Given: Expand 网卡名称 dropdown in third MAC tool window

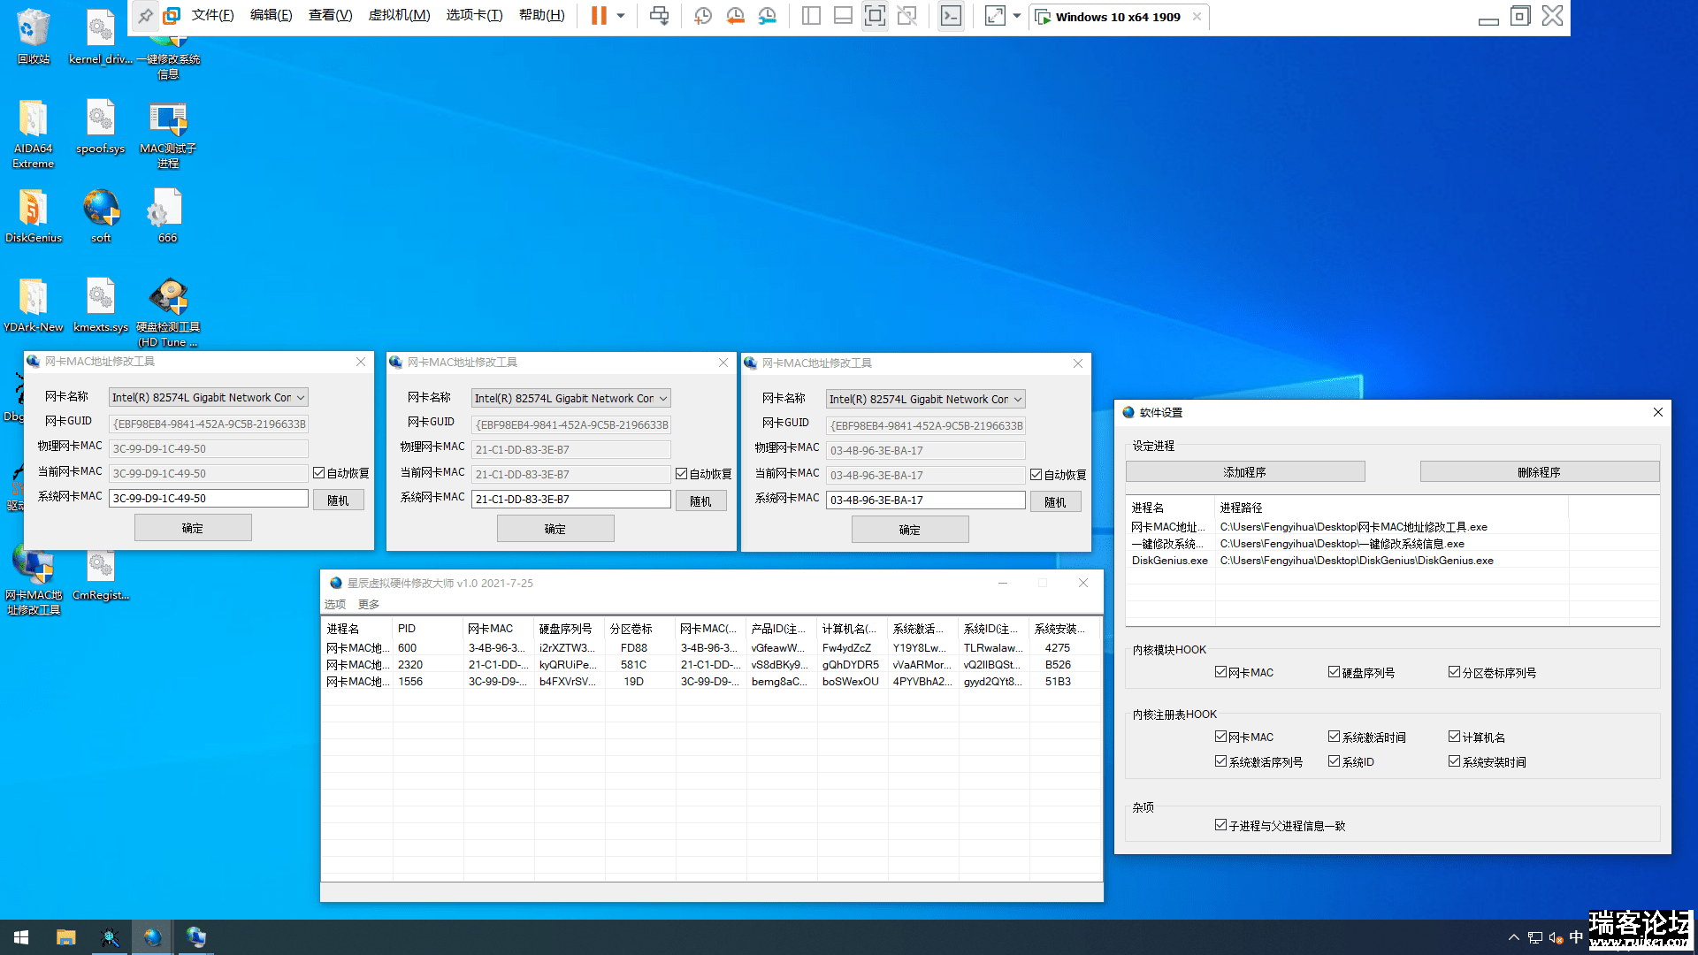Looking at the screenshot, I should click(1017, 400).
